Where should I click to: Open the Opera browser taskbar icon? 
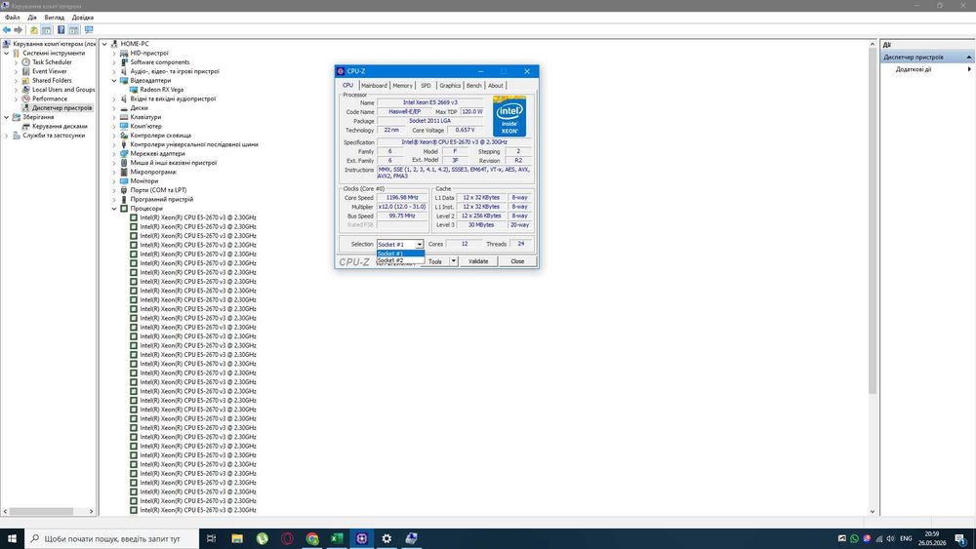coord(287,538)
